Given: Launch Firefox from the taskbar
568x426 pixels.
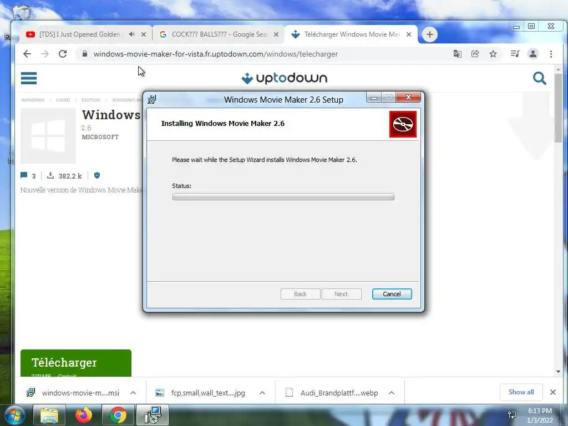Looking at the screenshot, I should (84, 415).
